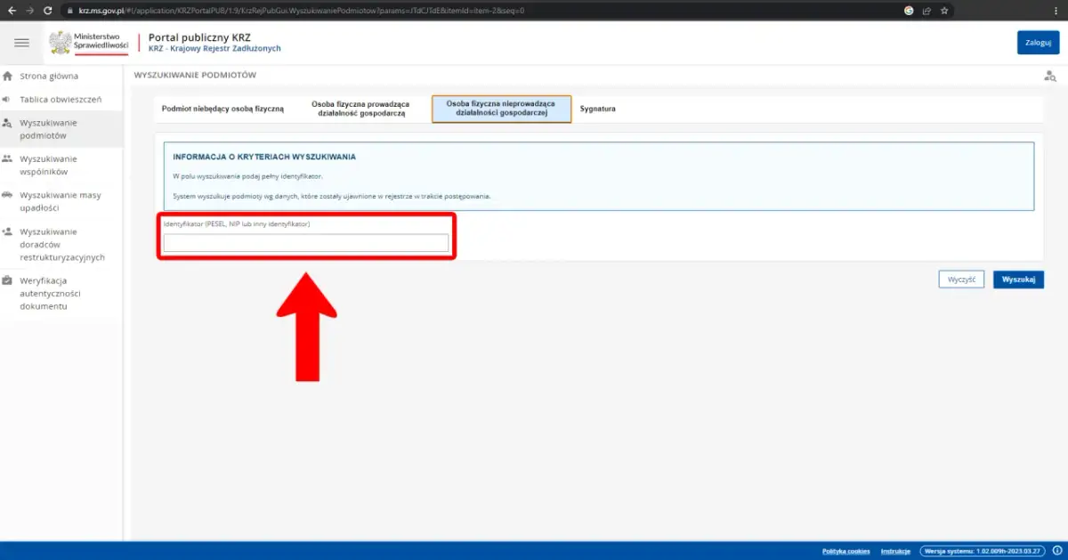Click the people icon for Wyszukiwanie wspólników
The image size is (1068, 560).
tap(8, 158)
